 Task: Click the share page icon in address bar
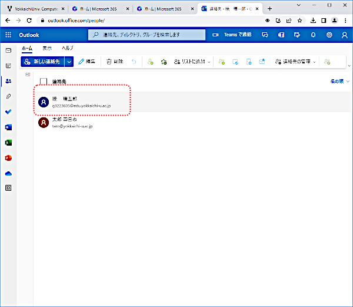click(x=289, y=21)
